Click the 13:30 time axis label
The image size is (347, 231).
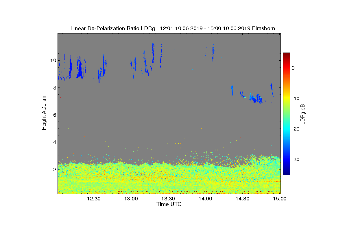(x=168, y=199)
